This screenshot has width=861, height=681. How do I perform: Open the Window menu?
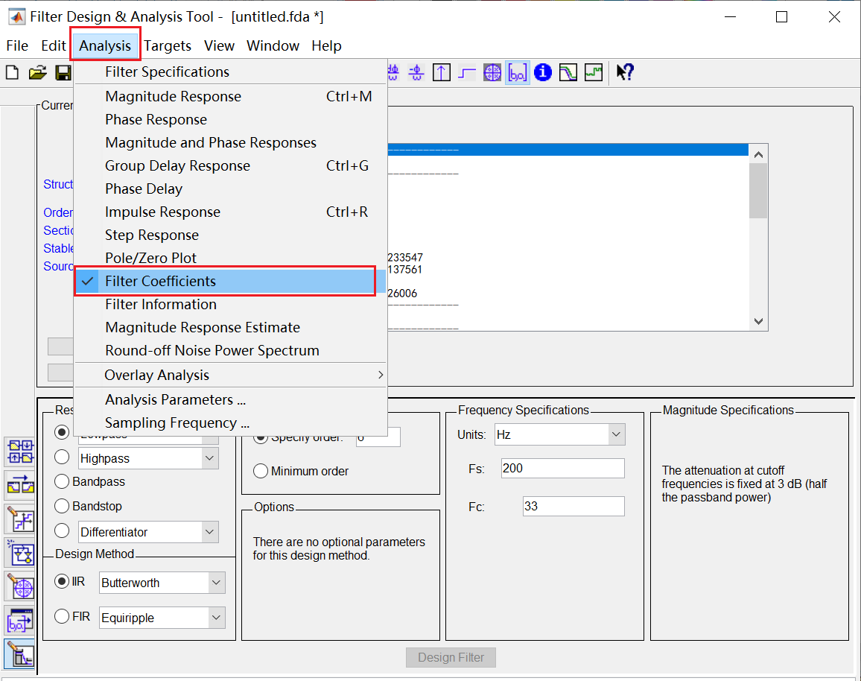273,45
